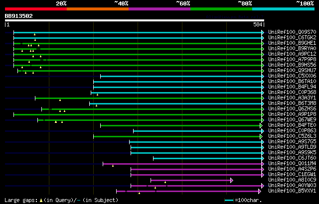Select the UniRef100_A9PC12 hit label

coord(292,54)
